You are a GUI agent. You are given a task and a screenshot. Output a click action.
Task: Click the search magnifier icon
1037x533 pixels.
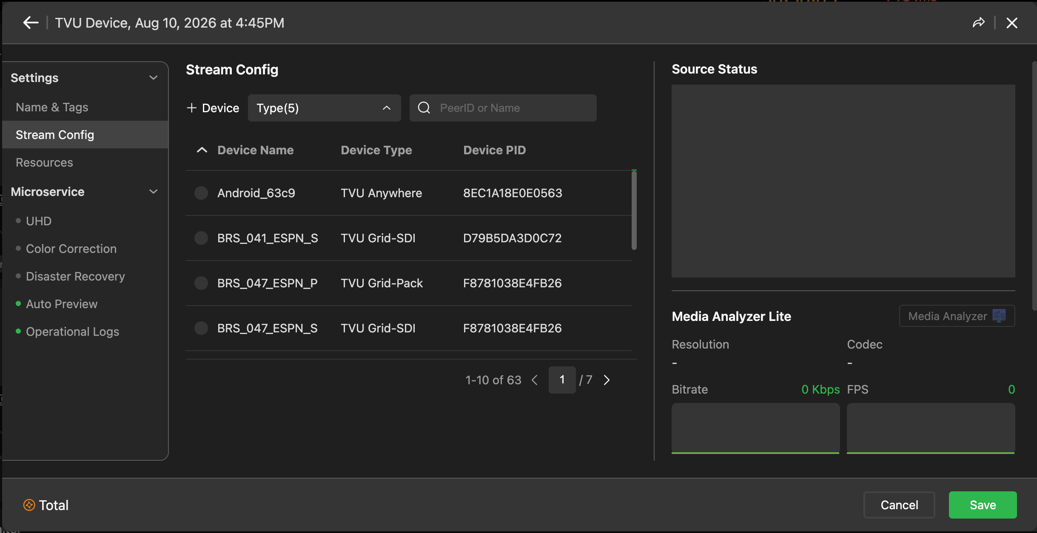click(424, 108)
